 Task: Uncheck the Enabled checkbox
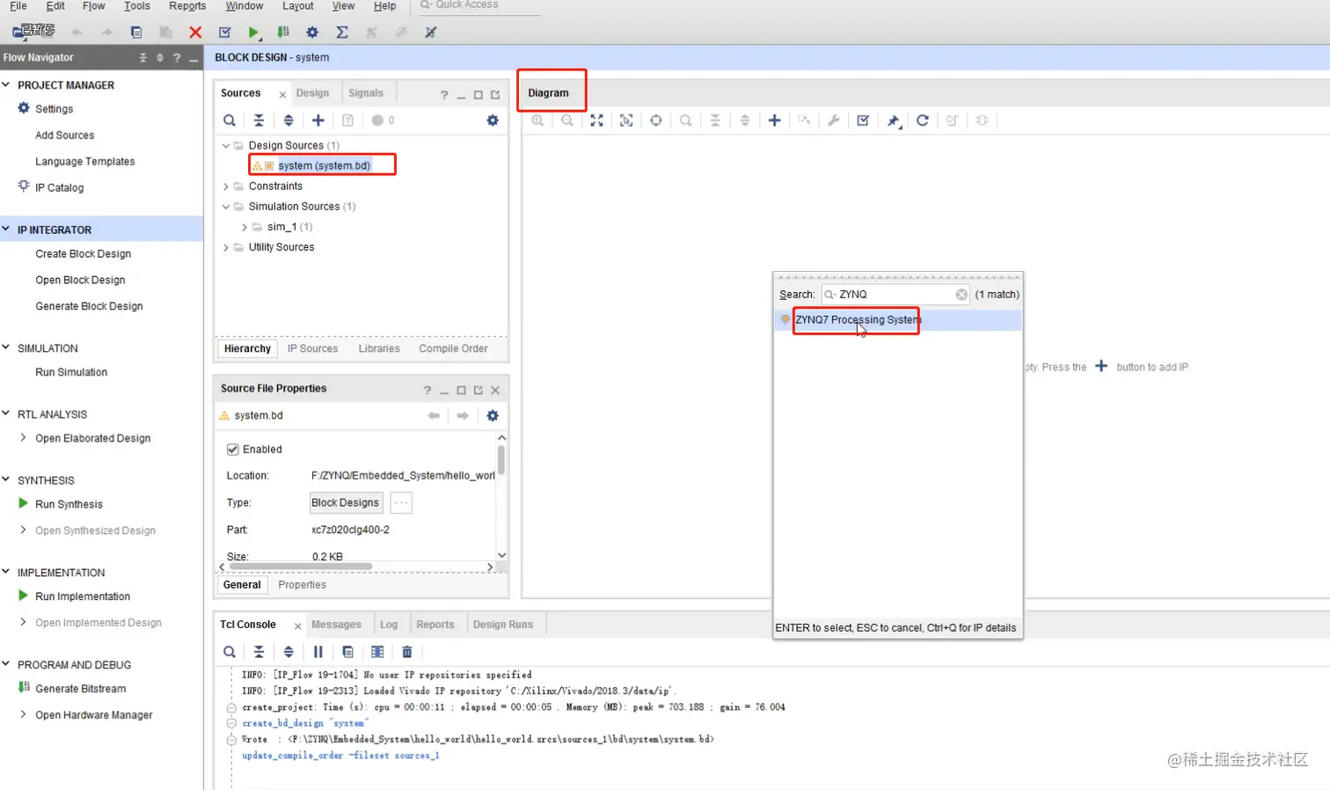click(x=233, y=450)
